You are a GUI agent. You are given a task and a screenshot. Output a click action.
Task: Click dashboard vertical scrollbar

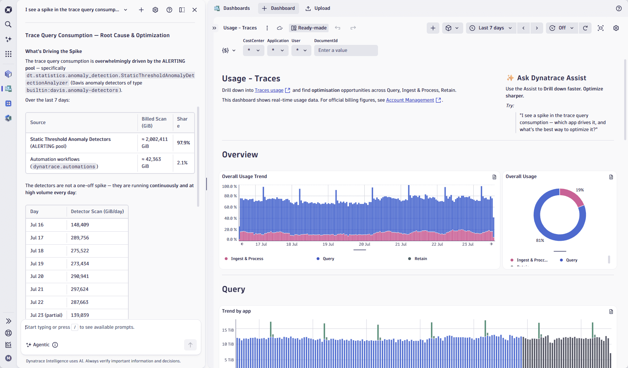pos(625,100)
